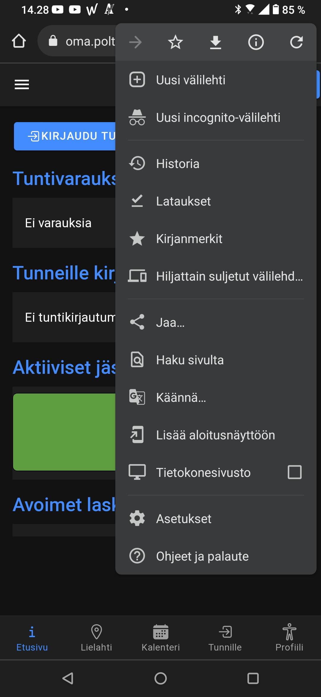Choose Käännä… to translate page
Screen dimensions: 321x697
[181, 397]
